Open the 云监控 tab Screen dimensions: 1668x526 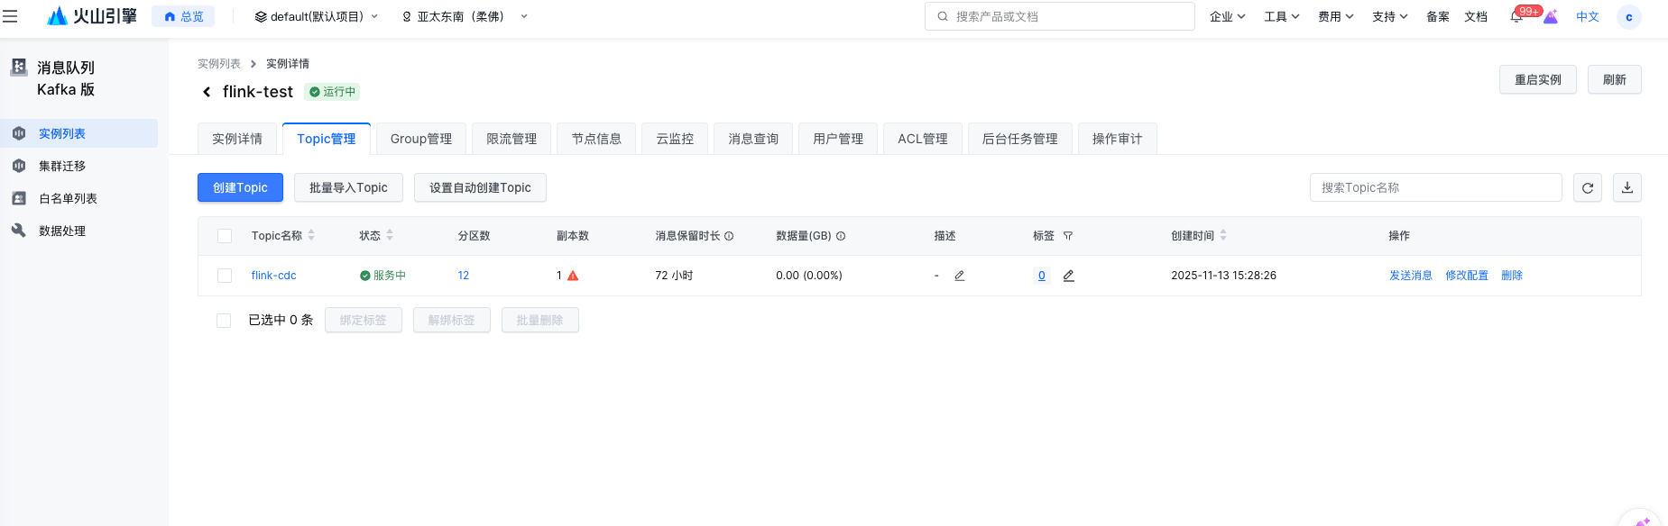click(x=675, y=139)
